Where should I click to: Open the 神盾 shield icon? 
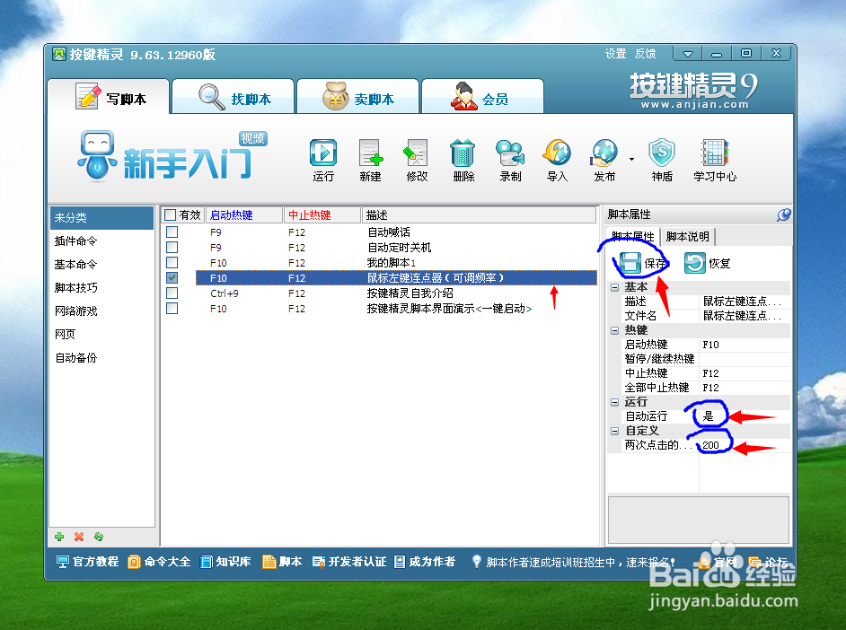point(662,160)
